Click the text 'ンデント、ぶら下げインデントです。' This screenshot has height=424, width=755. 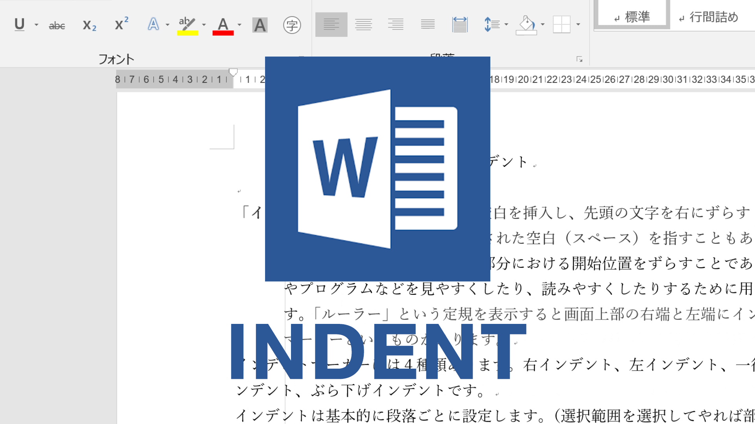click(361, 390)
